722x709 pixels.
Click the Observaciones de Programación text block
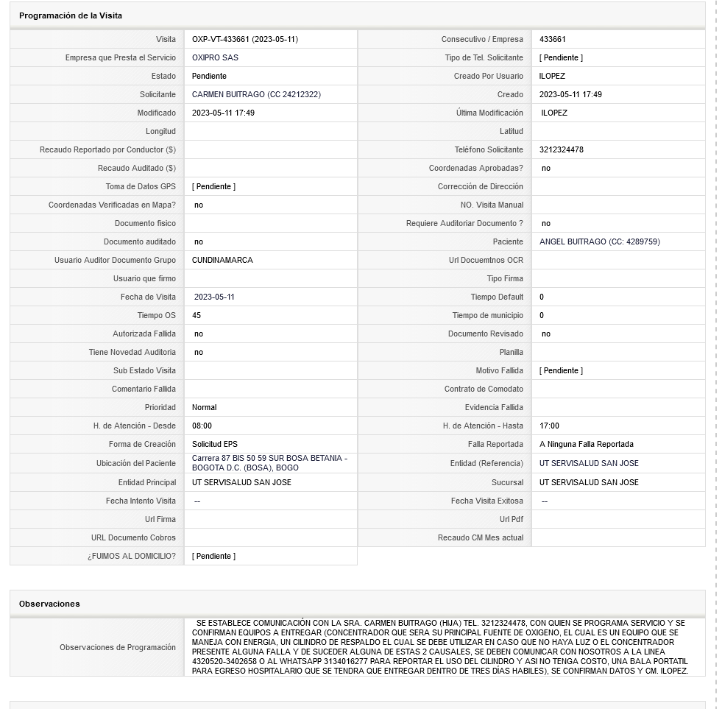(x=440, y=647)
